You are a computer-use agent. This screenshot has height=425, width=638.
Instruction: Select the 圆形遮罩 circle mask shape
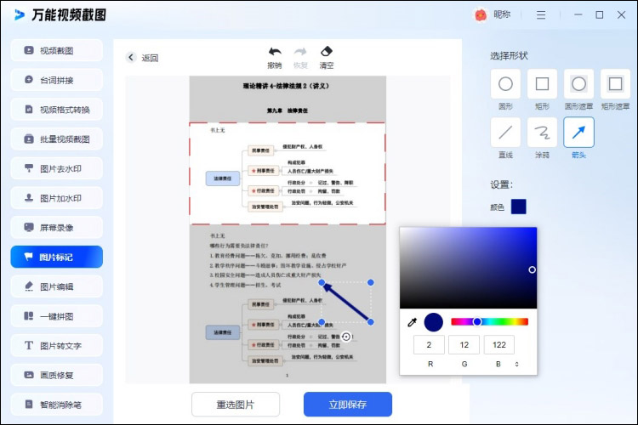(x=578, y=84)
